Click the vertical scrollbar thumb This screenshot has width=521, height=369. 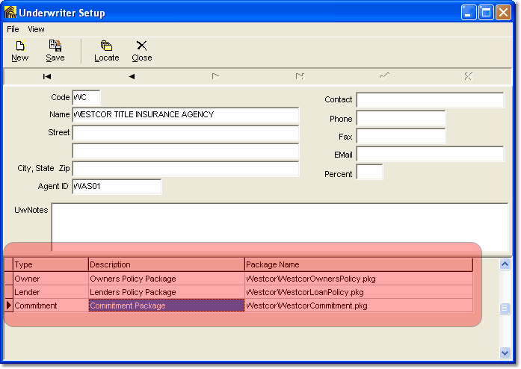point(505,308)
